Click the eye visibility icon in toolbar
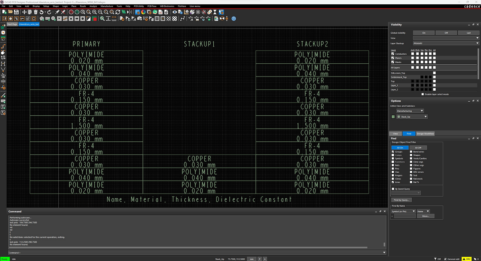 pyautogui.click(x=175, y=12)
